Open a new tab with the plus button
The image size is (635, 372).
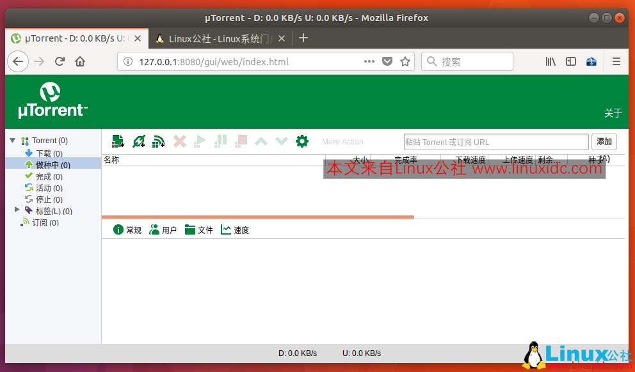point(303,38)
